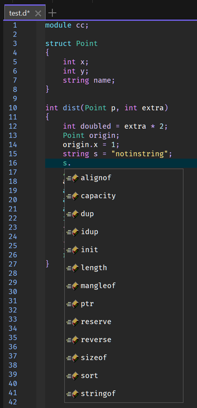Click the "struct Point" declaration
Screen dimensions: 197x408
coord(71,43)
